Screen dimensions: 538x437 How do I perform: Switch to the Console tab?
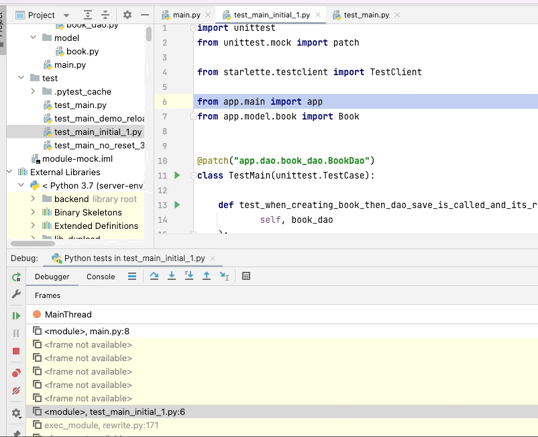[x=100, y=276]
